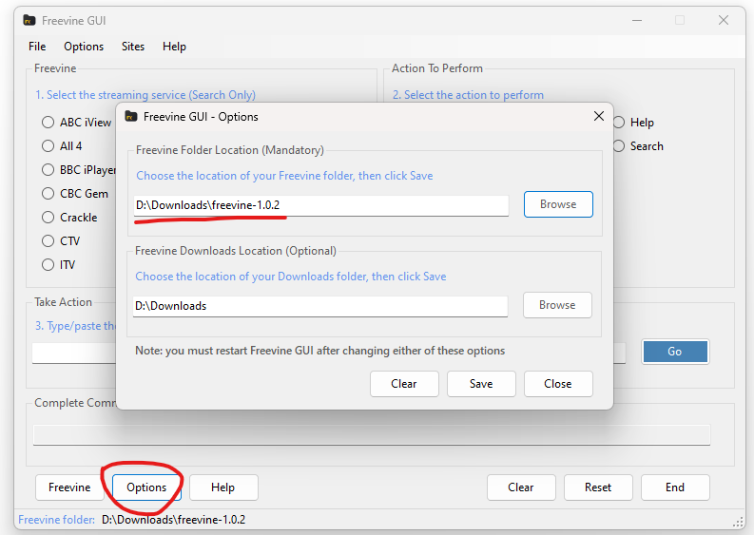Click the End button

[x=675, y=487]
